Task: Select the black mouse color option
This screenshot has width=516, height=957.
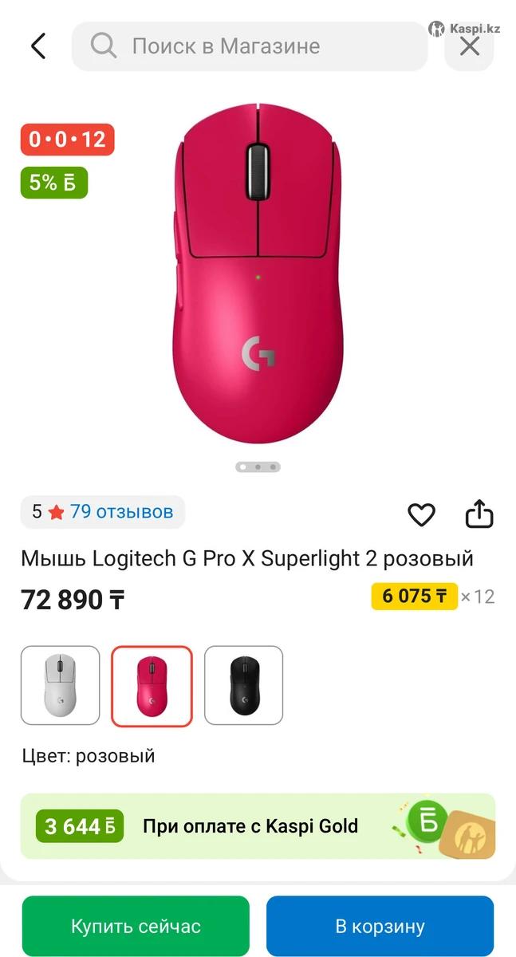Action: click(x=243, y=685)
